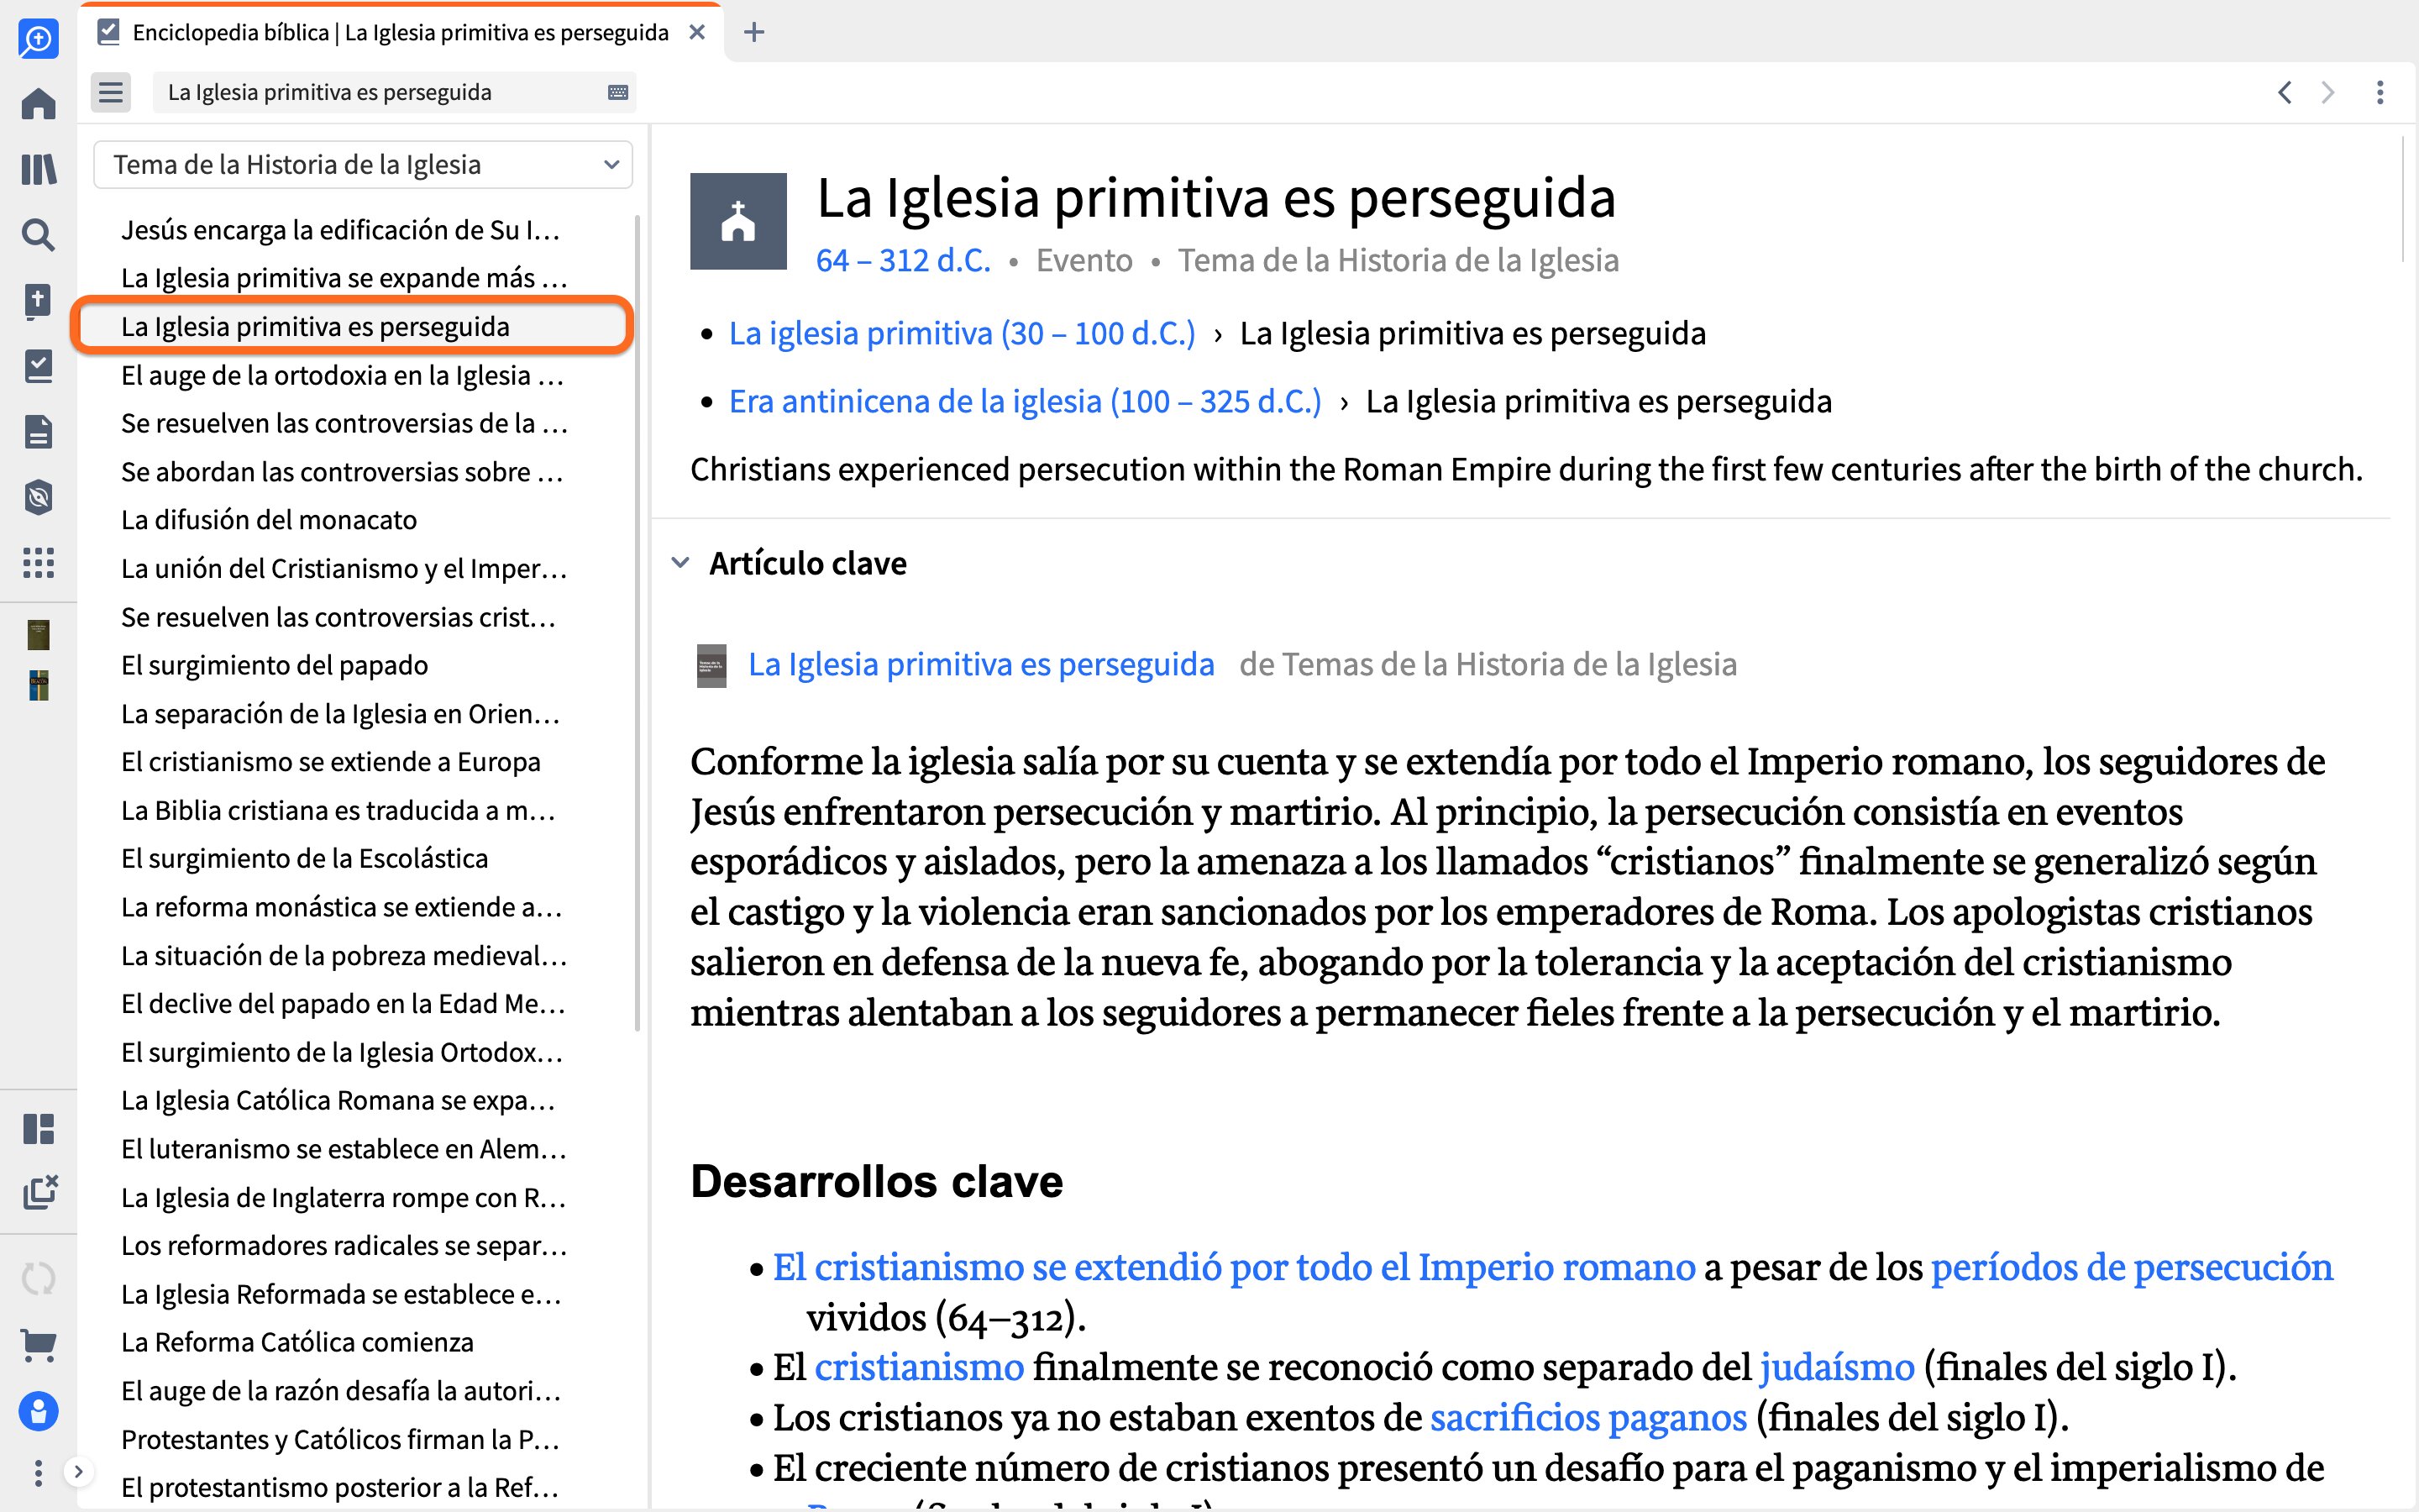Viewport: 2419px width, 1512px height.
Task: Toggle the hamburger contents menu
Action: pos(110,92)
